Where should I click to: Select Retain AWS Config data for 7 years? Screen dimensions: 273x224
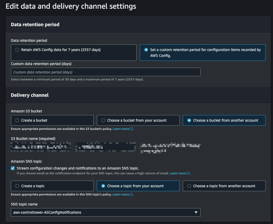pos(17,50)
